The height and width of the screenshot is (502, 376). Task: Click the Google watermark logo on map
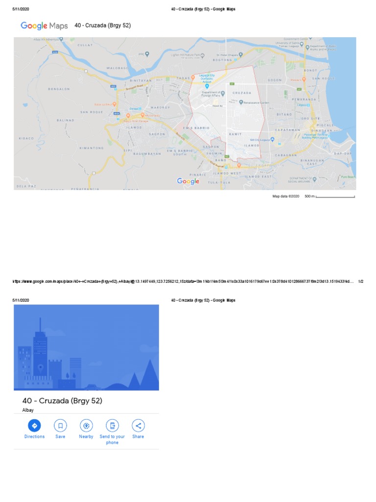pos(188,181)
